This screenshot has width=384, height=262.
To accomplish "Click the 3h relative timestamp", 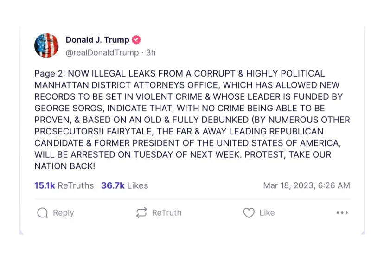I will [x=151, y=52].
